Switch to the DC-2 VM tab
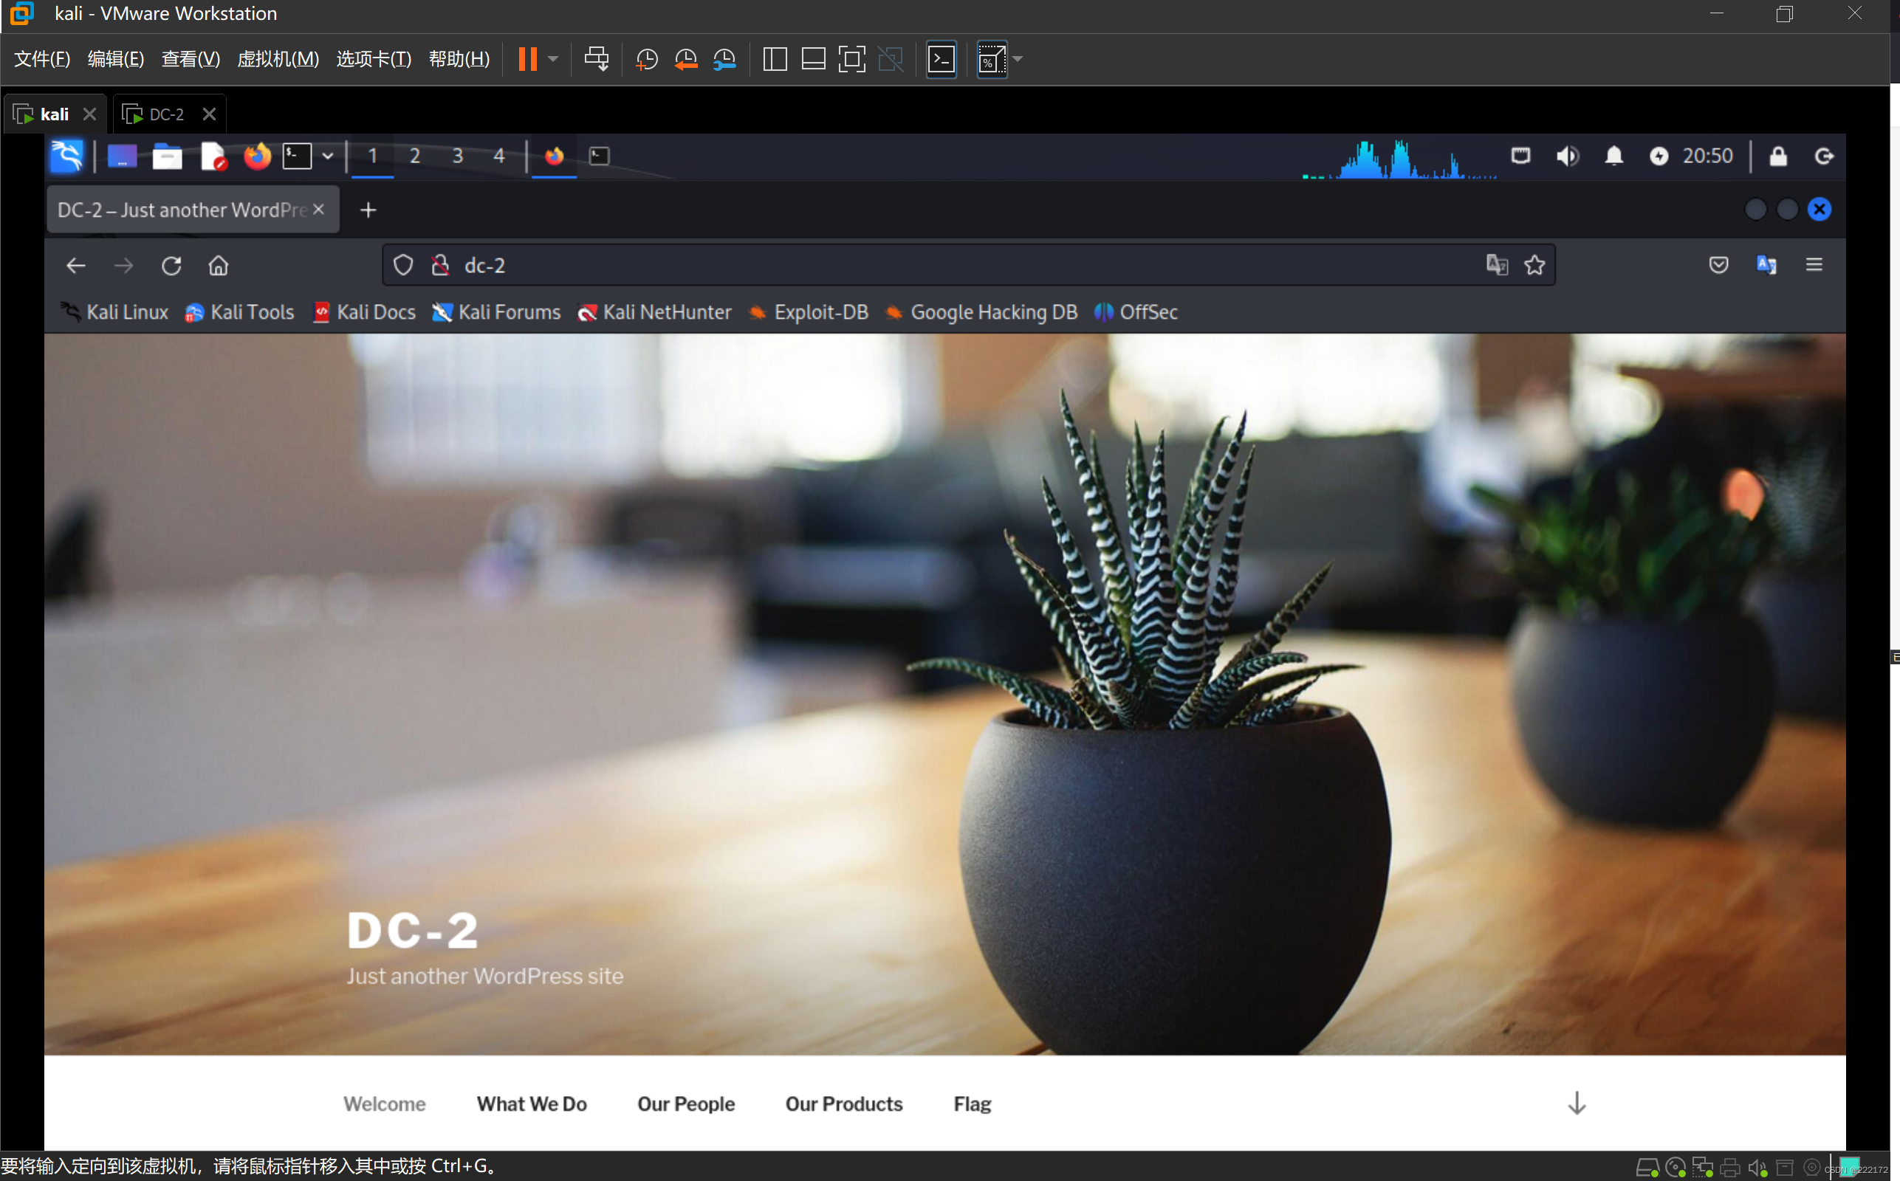Screen dimensions: 1900x1181 pos(165,115)
